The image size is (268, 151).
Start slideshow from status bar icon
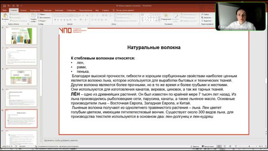[x=236, y=146]
